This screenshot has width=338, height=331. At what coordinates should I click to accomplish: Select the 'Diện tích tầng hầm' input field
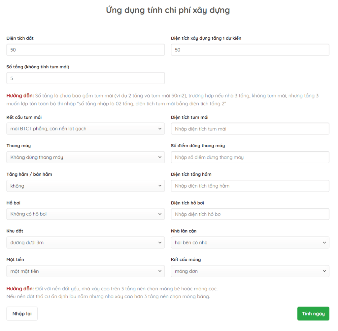250,186
